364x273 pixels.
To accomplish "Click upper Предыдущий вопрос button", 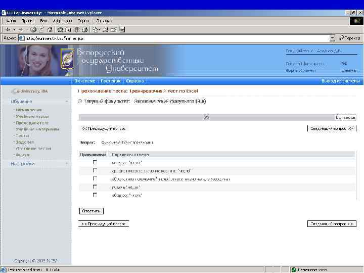I will point(104,128).
